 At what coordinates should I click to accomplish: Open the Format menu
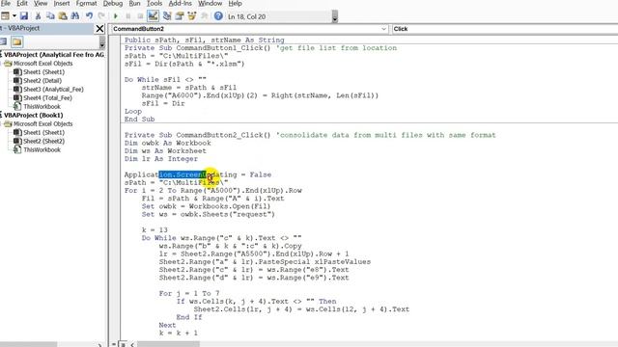pyautogui.click(x=86, y=4)
